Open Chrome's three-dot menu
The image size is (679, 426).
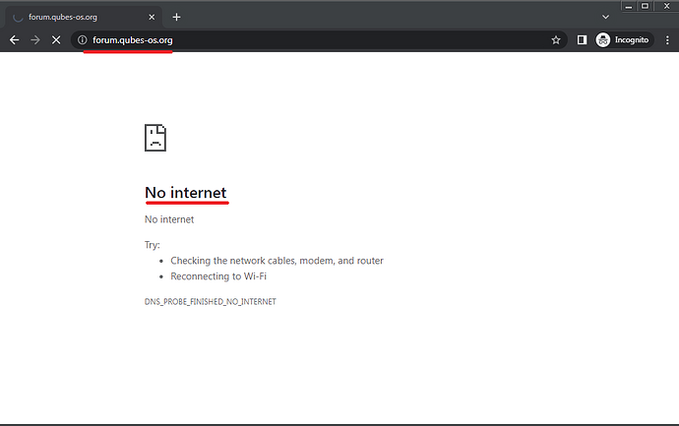click(x=667, y=39)
